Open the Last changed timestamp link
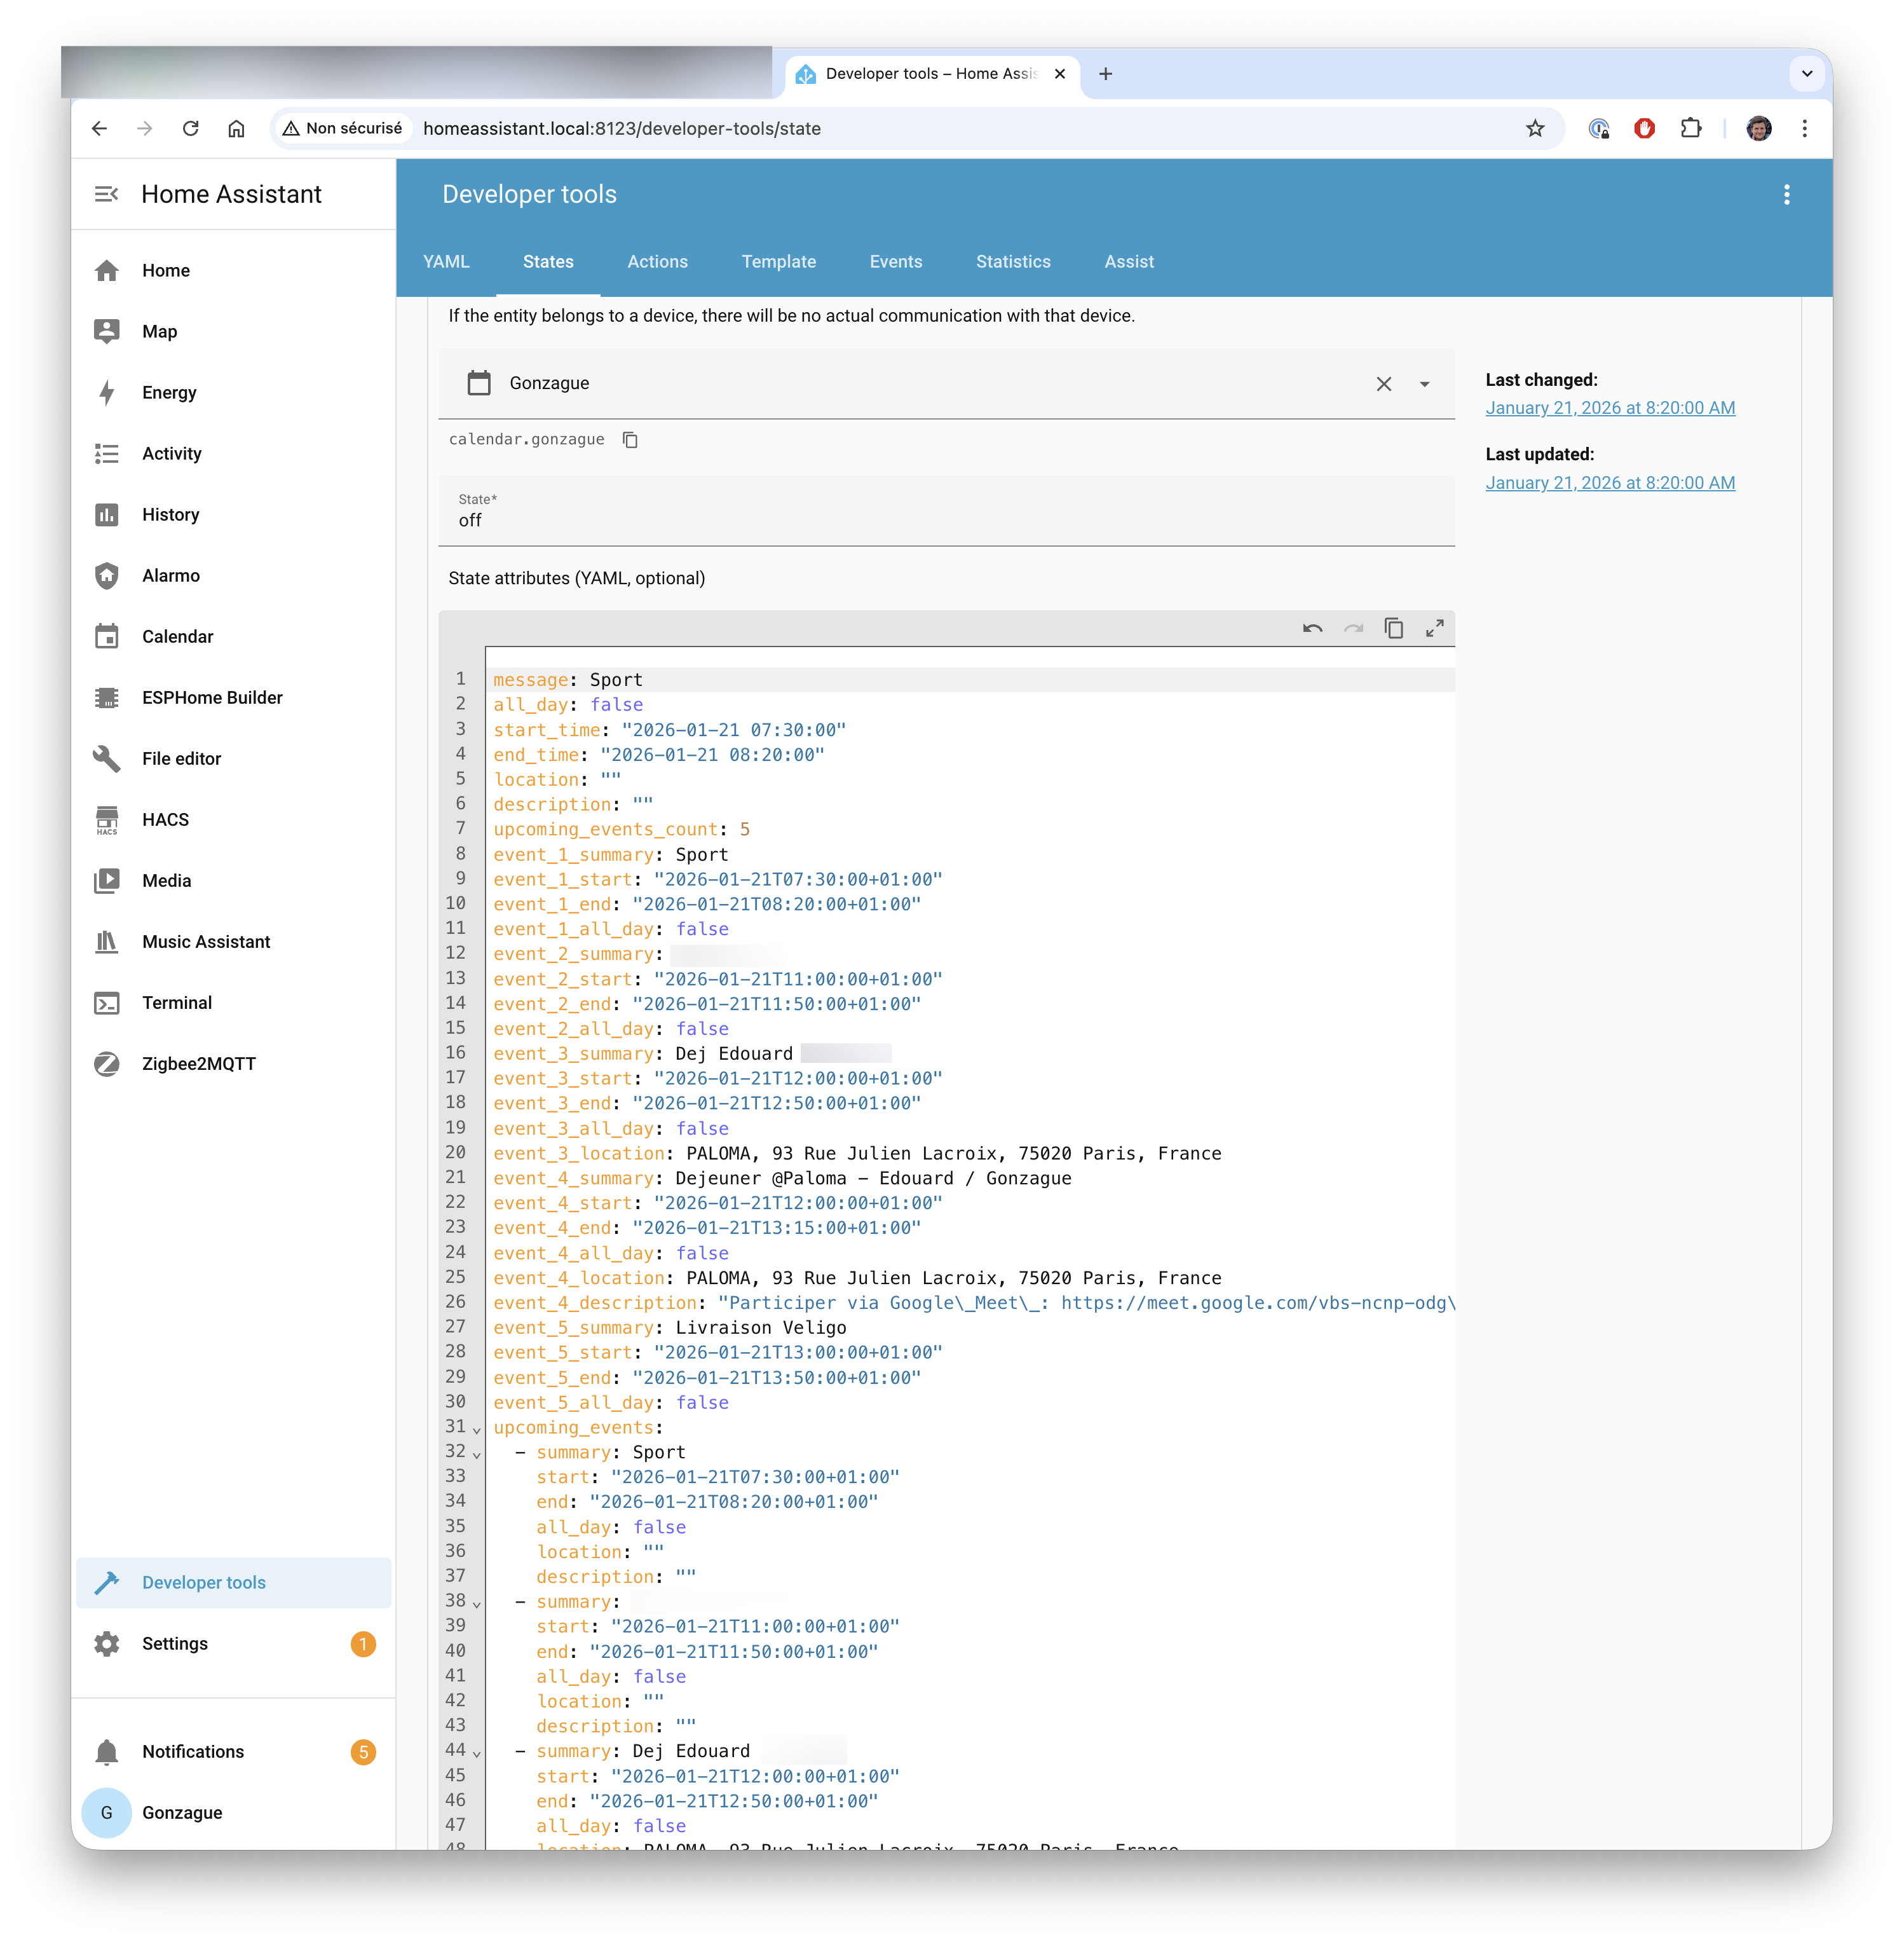Viewport: 1904px width, 1944px height. click(x=1609, y=408)
